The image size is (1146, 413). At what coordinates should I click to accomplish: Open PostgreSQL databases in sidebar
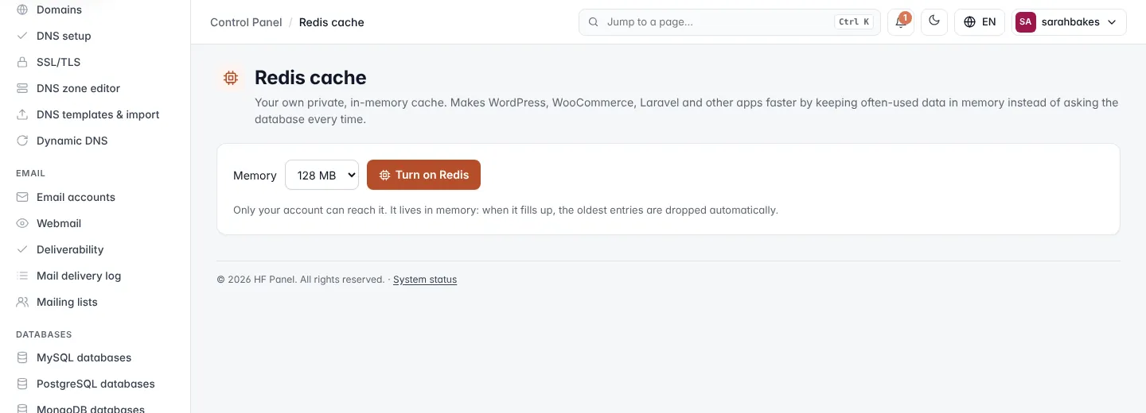pyautogui.click(x=95, y=384)
